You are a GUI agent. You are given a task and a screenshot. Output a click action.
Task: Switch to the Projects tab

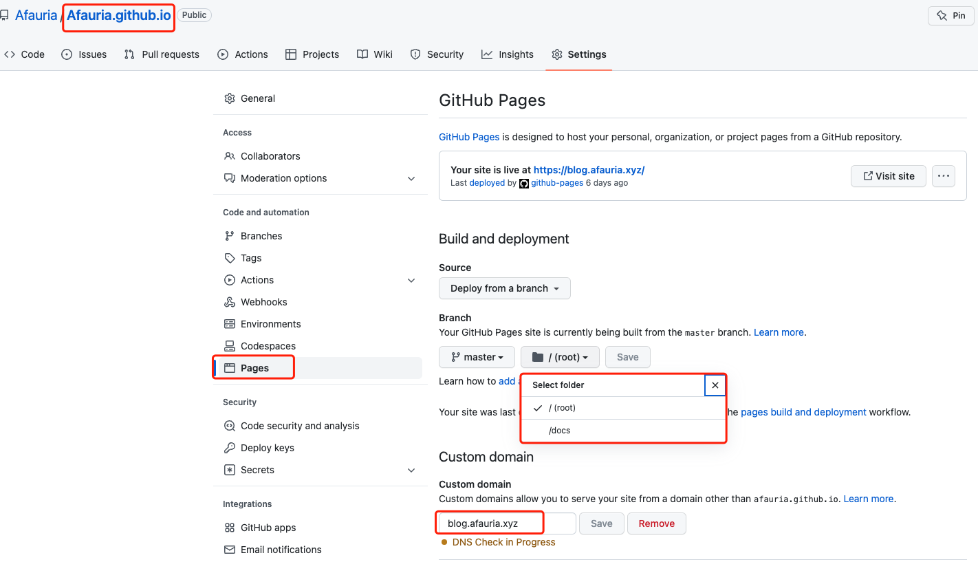tap(312, 54)
